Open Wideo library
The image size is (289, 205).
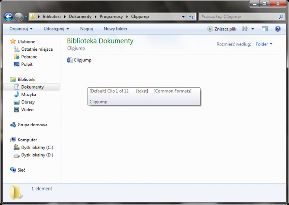click(x=27, y=110)
